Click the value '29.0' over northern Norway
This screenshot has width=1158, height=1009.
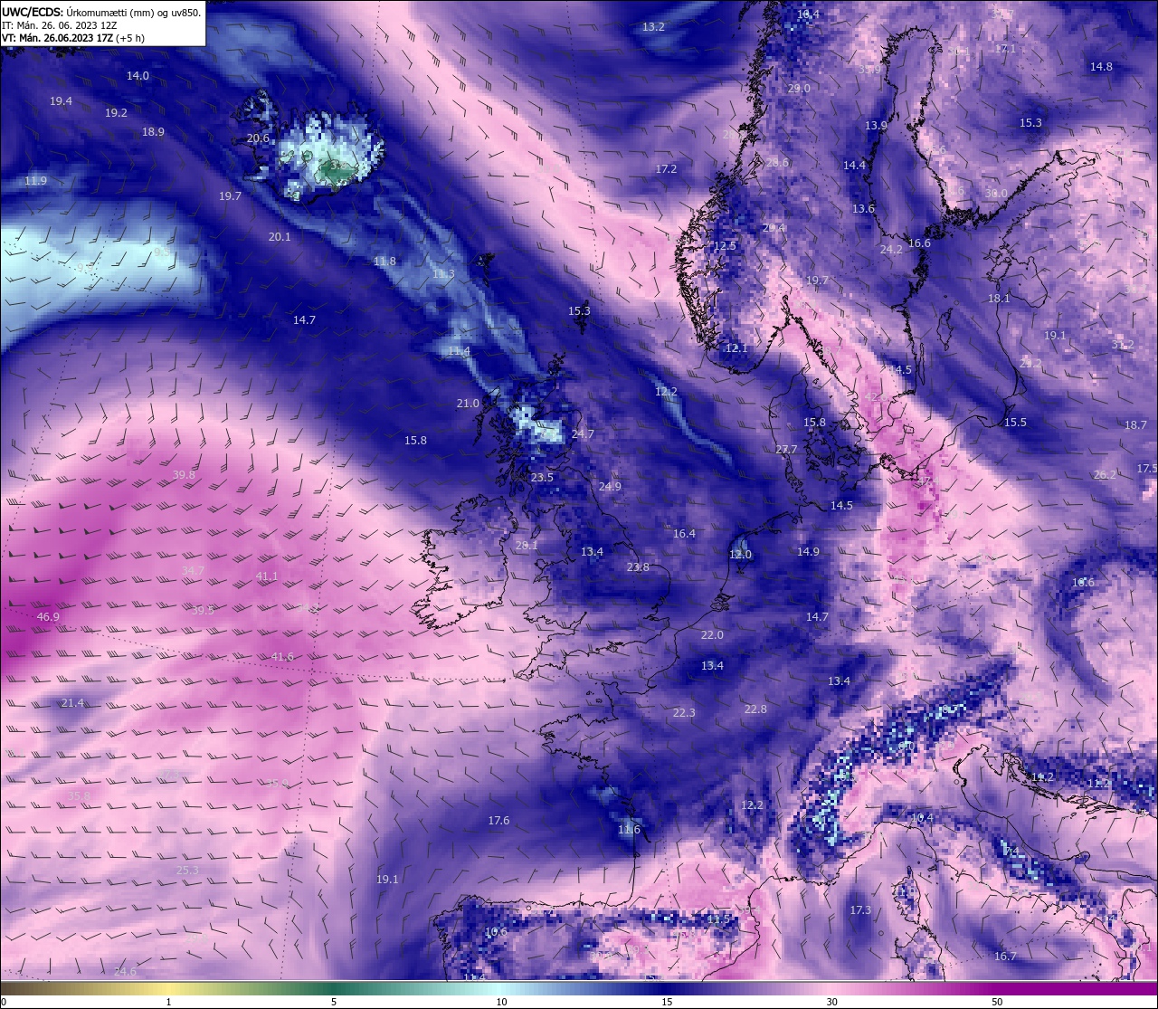799,89
